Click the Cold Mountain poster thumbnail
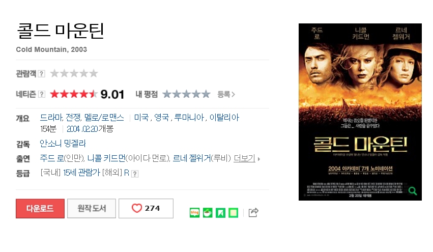The width and height of the screenshot is (433, 252). tap(360, 112)
